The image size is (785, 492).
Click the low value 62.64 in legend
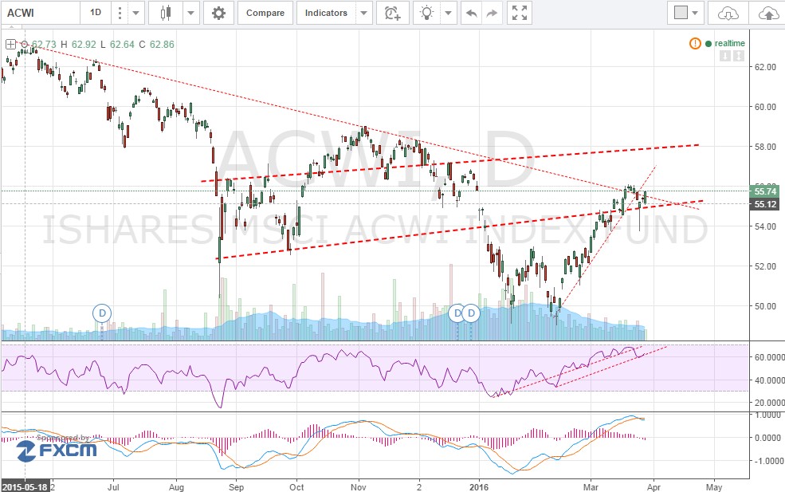point(122,44)
